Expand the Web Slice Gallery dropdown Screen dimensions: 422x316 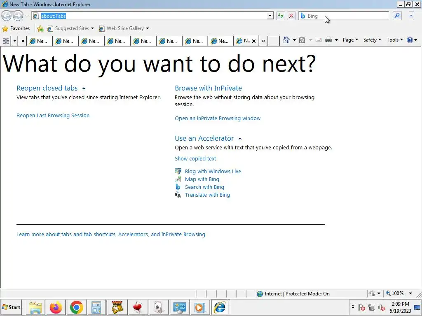tap(147, 28)
